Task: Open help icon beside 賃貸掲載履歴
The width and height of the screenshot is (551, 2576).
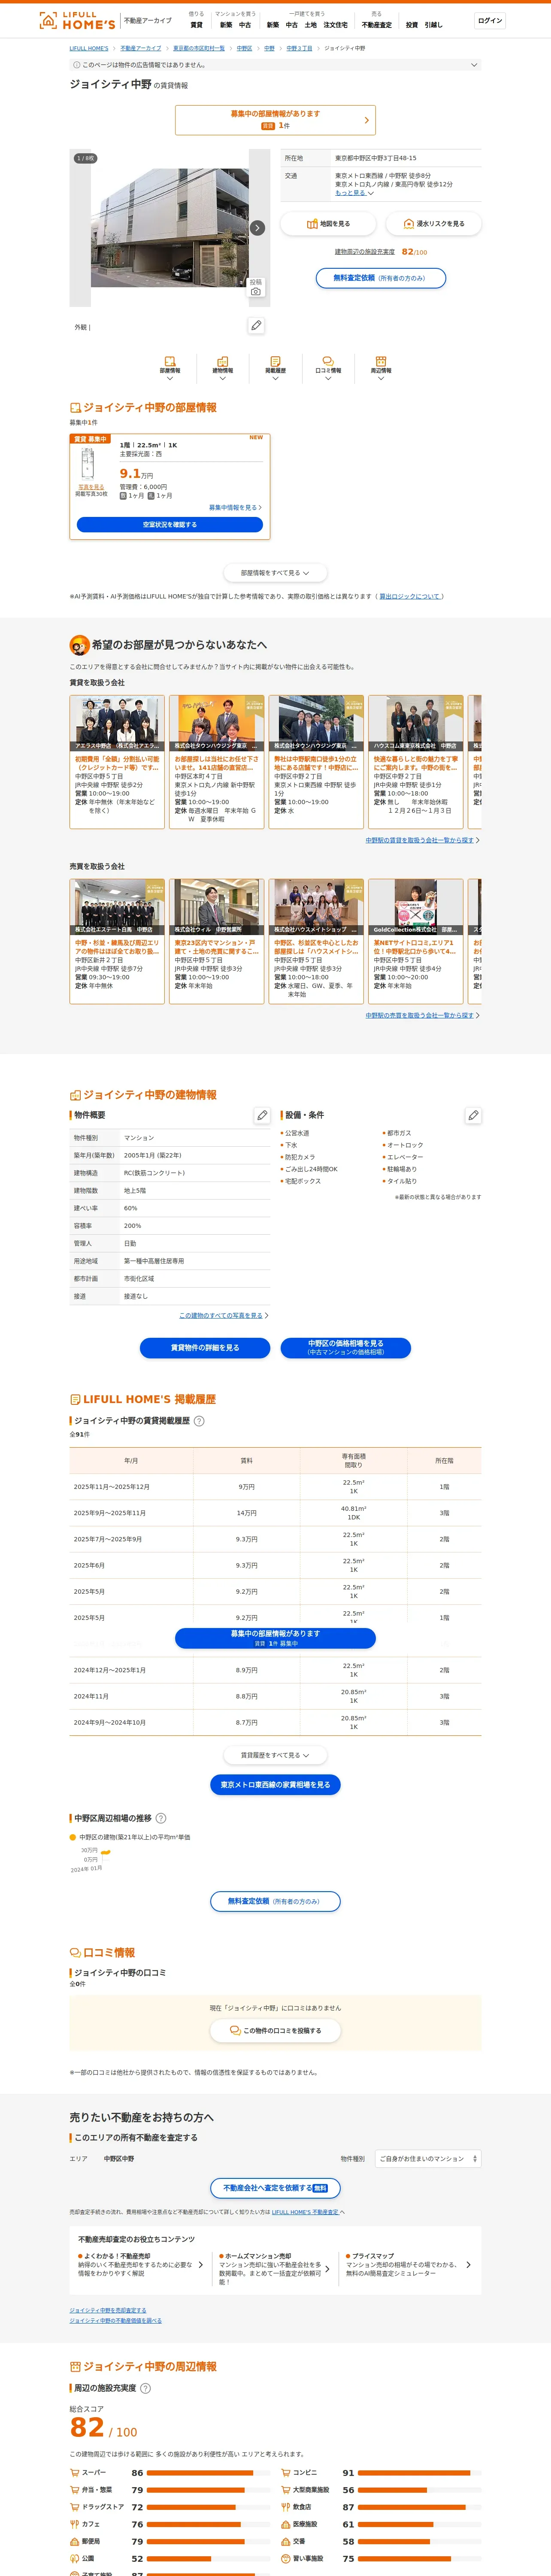Action: pos(199,1421)
